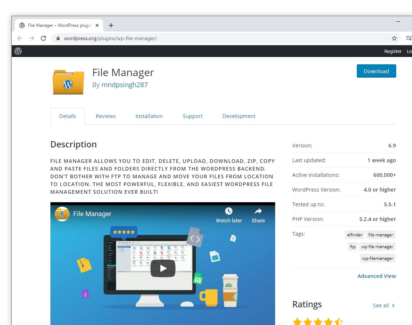Viewport: 412px width, 325px height.
Task: Play the File Manager video
Action: (x=163, y=268)
